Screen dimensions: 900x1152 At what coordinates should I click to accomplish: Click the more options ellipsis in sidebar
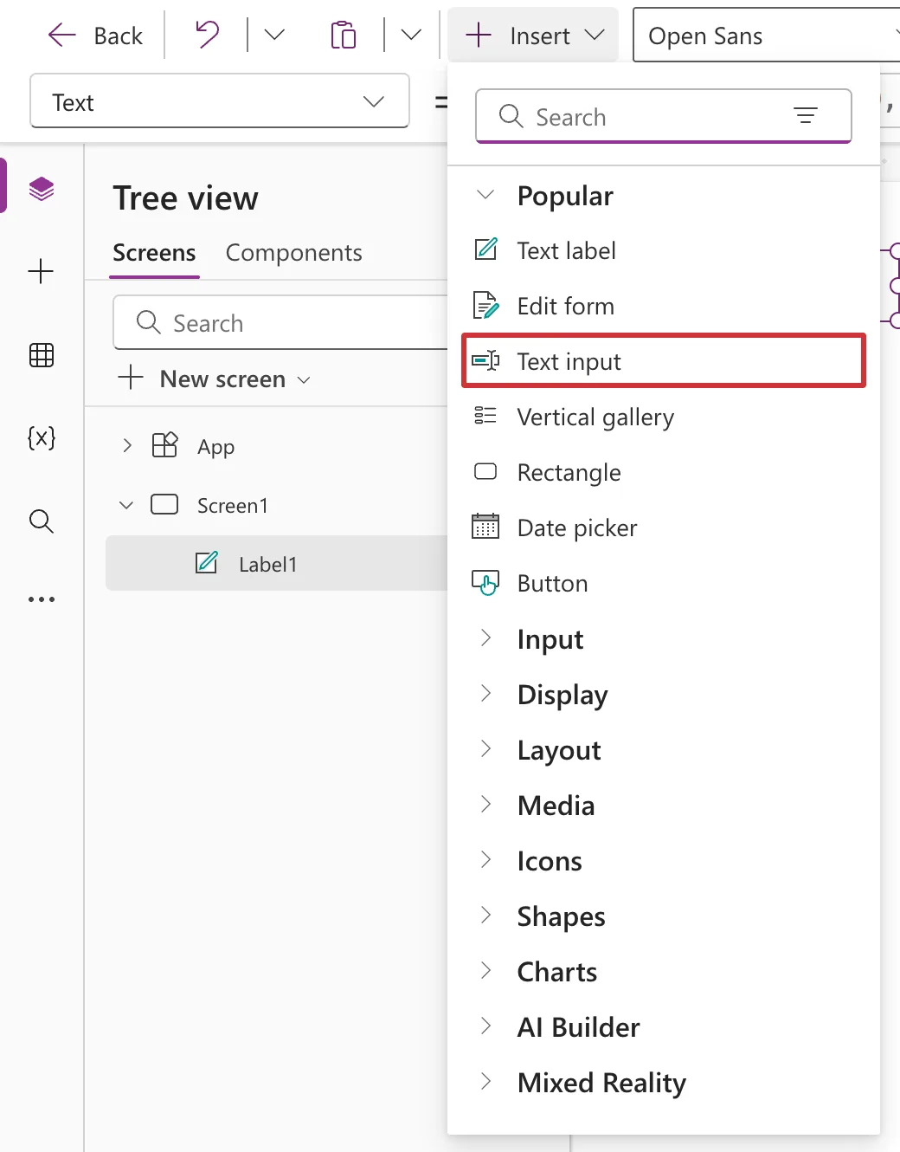42,599
